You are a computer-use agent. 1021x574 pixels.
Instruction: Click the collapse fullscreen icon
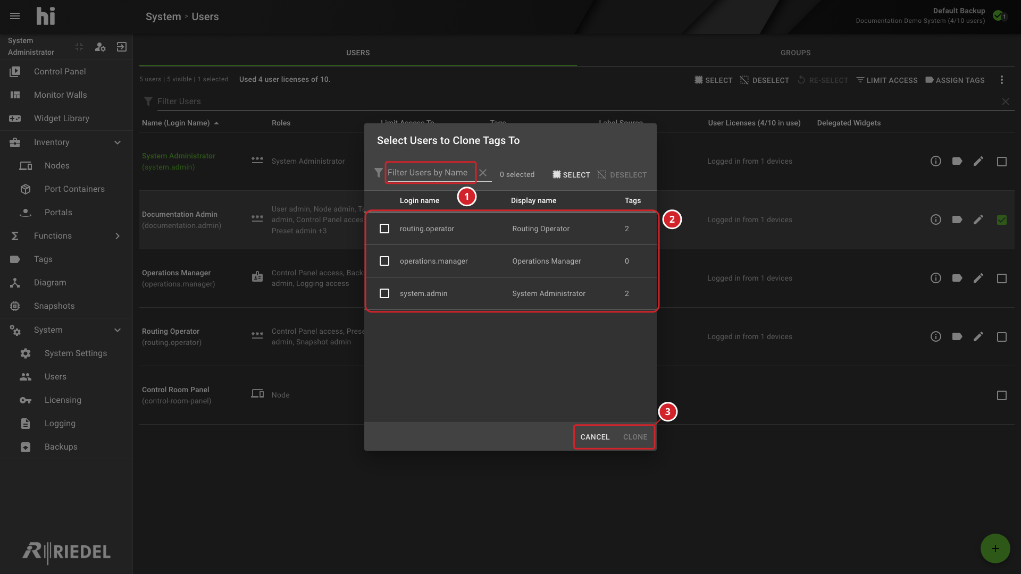coord(79,47)
